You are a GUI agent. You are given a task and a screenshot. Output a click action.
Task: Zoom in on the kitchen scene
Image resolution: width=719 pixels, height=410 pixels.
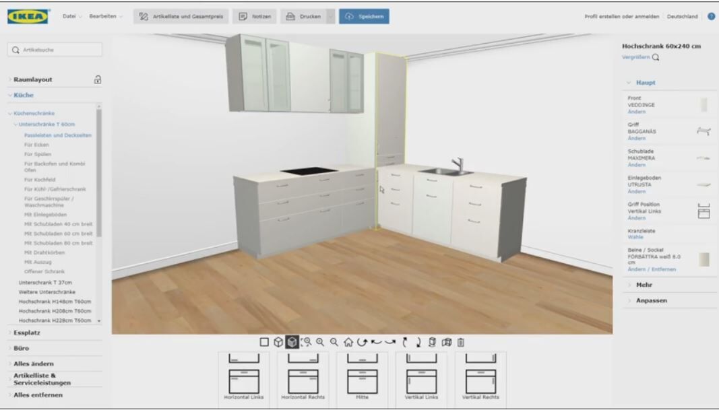pyautogui.click(x=320, y=341)
